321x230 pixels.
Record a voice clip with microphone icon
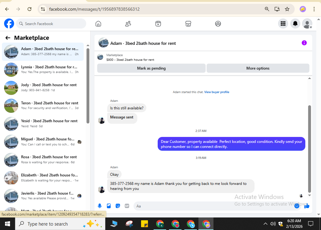[x=100, y=206]
